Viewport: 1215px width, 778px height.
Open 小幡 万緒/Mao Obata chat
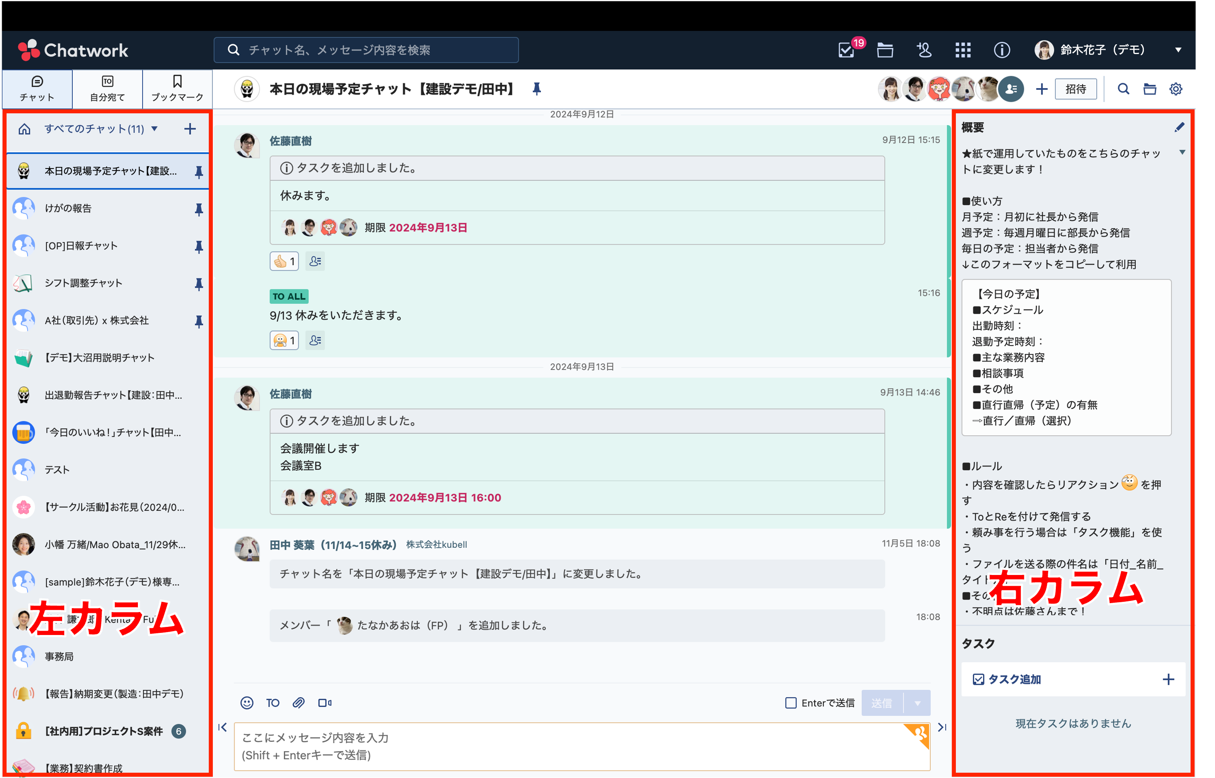[x=108, y=545]
